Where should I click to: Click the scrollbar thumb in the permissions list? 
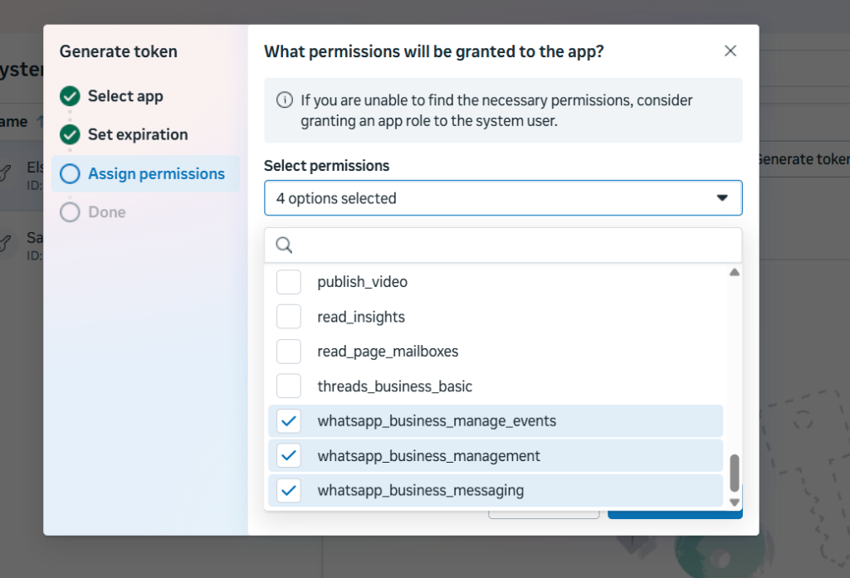(x=734, y=473)
